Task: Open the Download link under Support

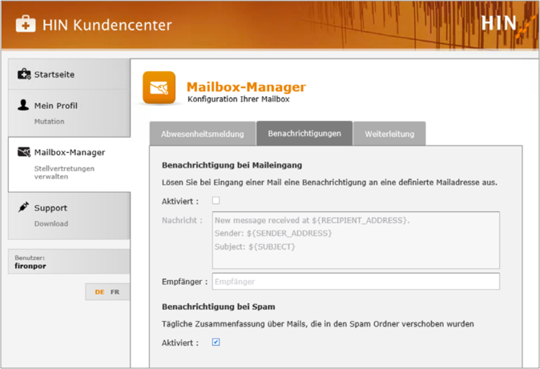Action: (51, 223)
